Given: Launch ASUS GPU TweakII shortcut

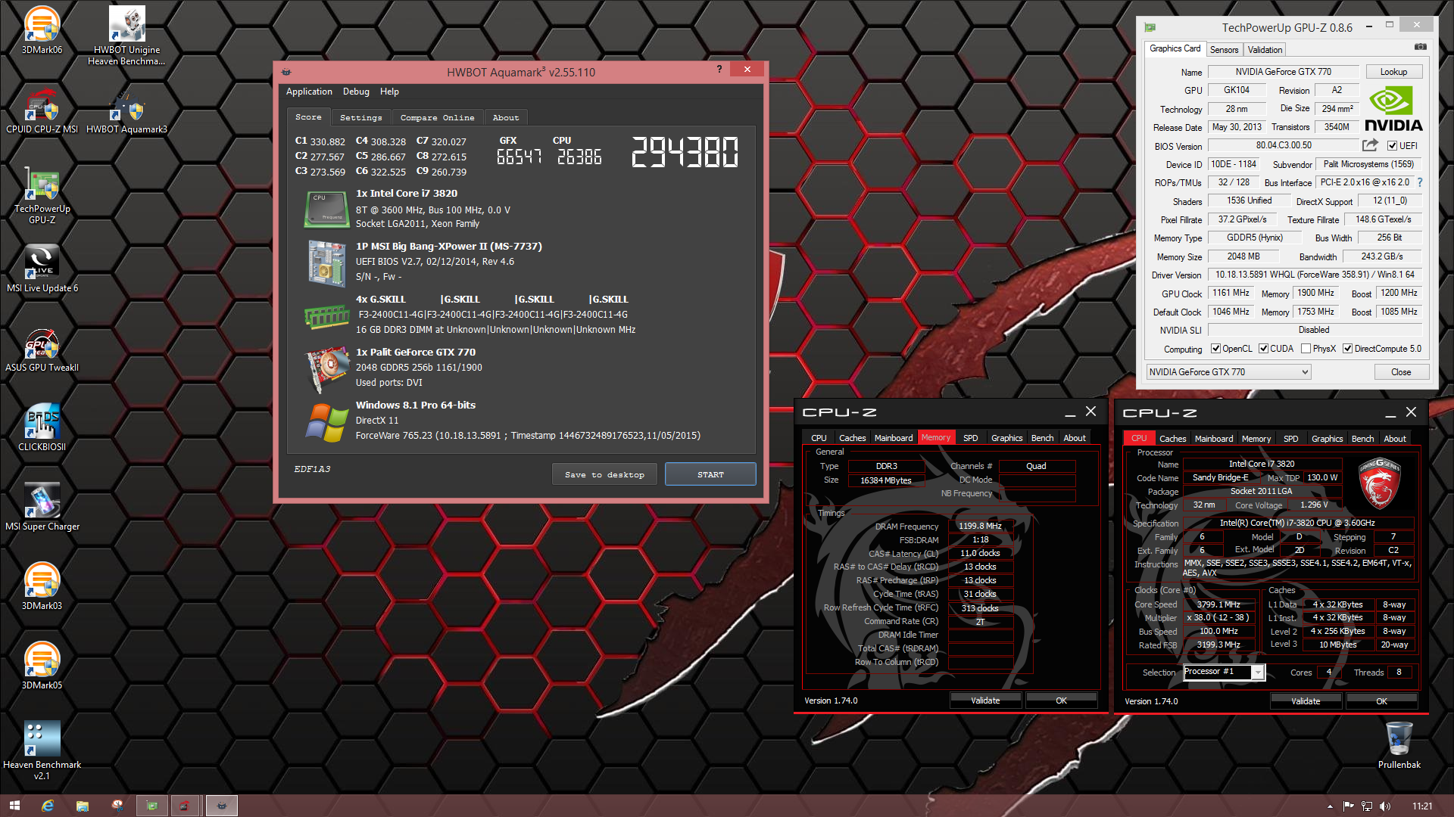Looking at the screenshot, I should click(x=42, y=348).
